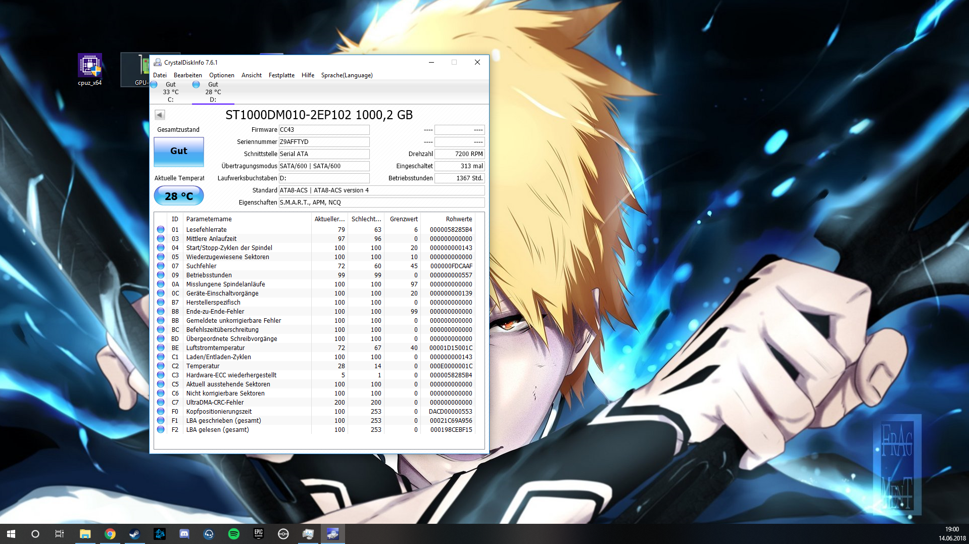
Task: Switch to the C: drive tab
Action: click(x=171, y=92)
